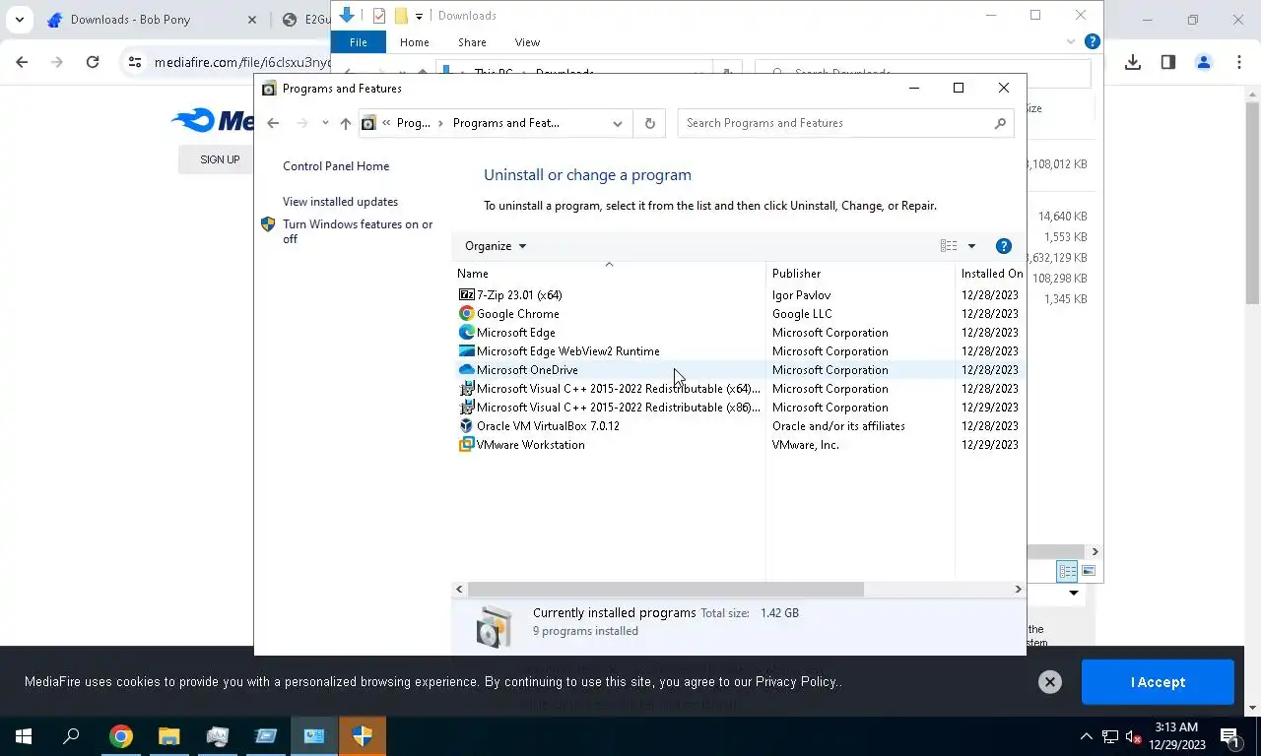Click I Accept on cookie banner
Viewport: 1261px width, 756px height.
coord(1158,682)
